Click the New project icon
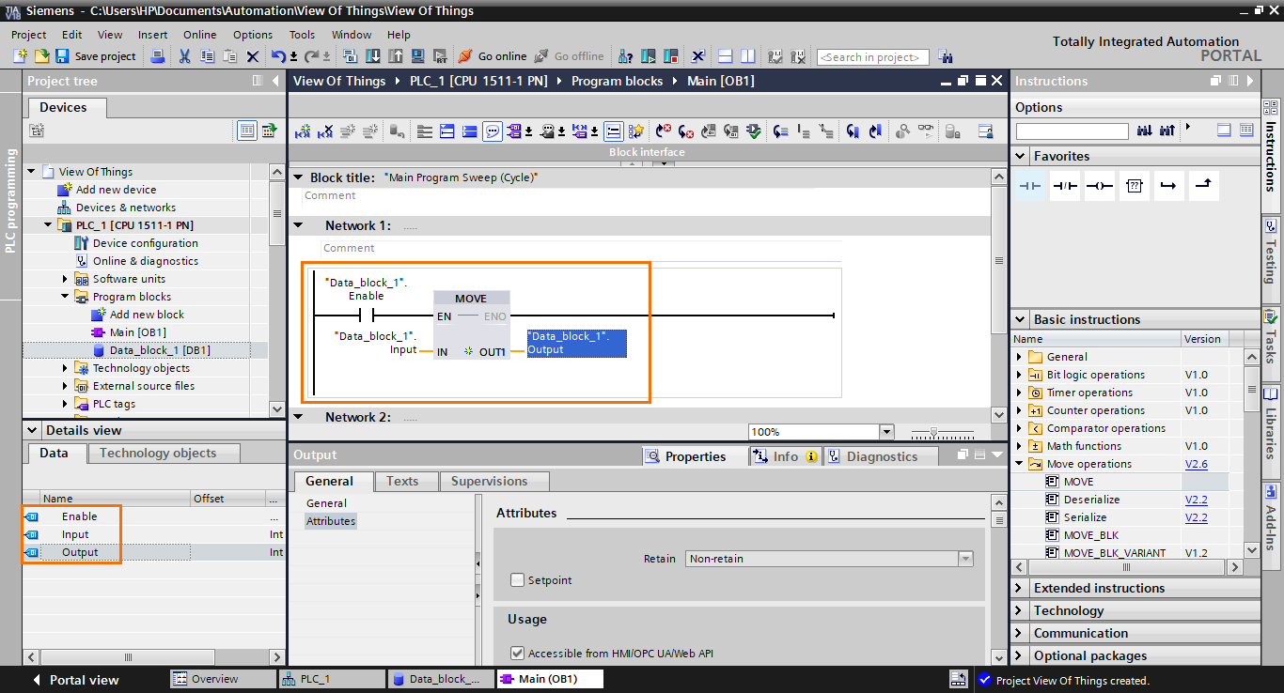 [x=21, y=56]
